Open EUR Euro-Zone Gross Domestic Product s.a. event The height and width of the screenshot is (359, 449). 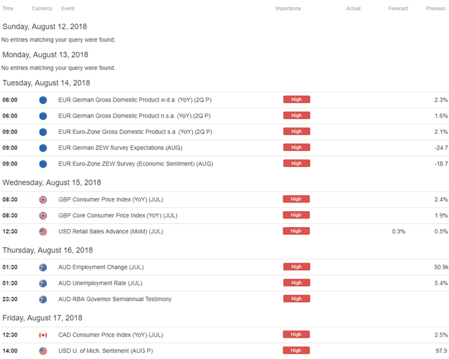135,132
